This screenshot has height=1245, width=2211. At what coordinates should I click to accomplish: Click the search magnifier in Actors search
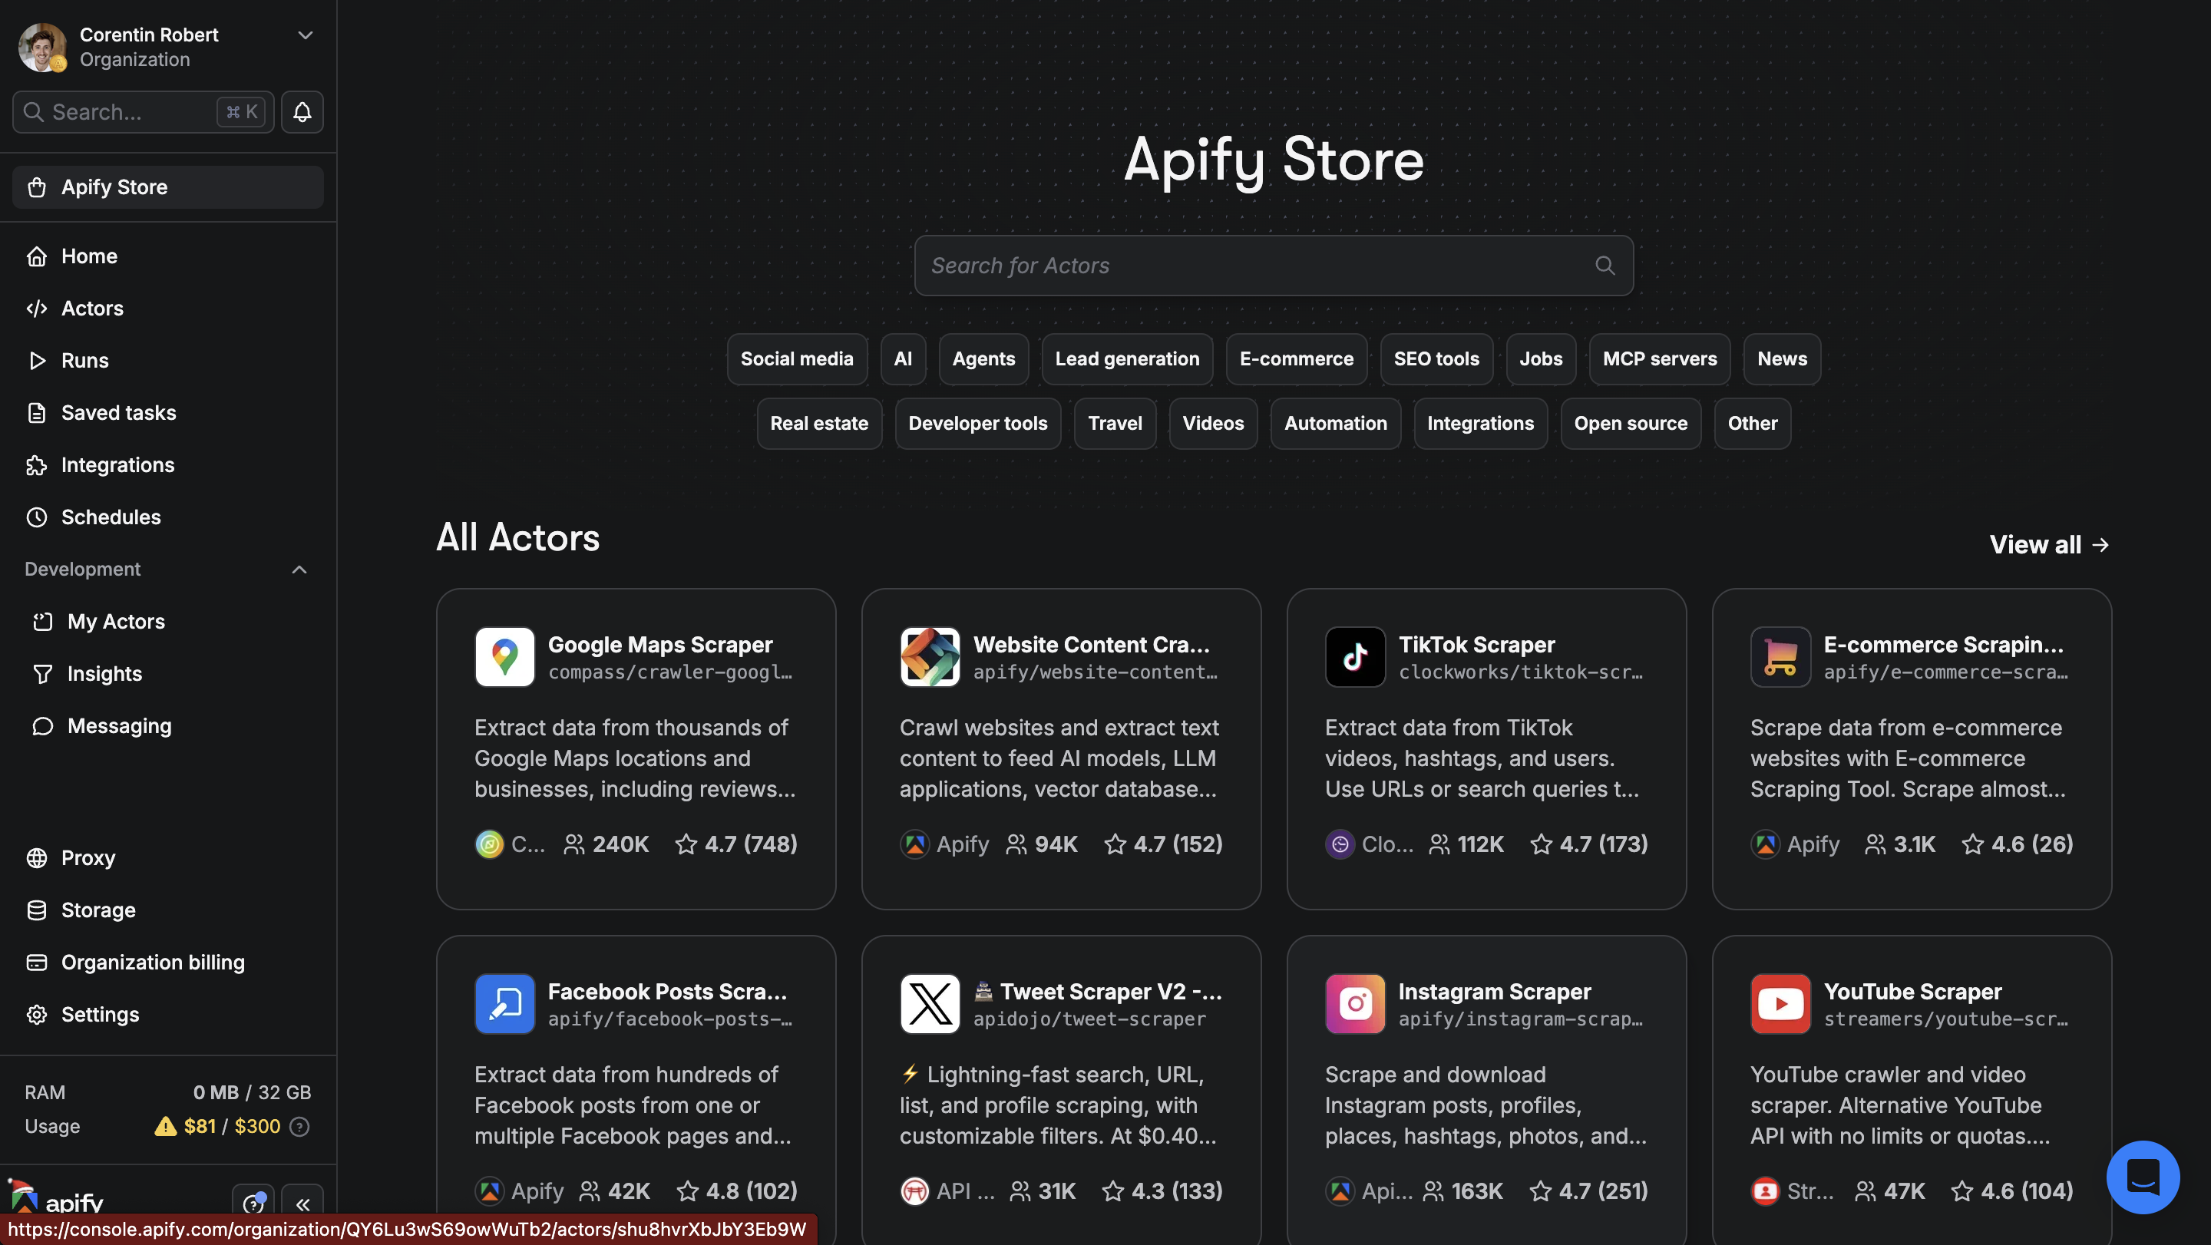(1605, 265)
